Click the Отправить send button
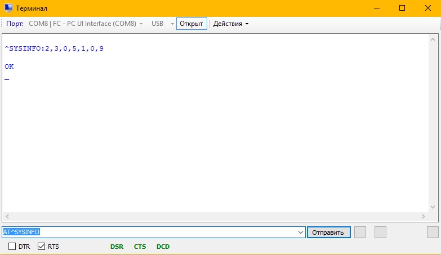The height and width of the screenshot is (255, 441). (329, 232)
